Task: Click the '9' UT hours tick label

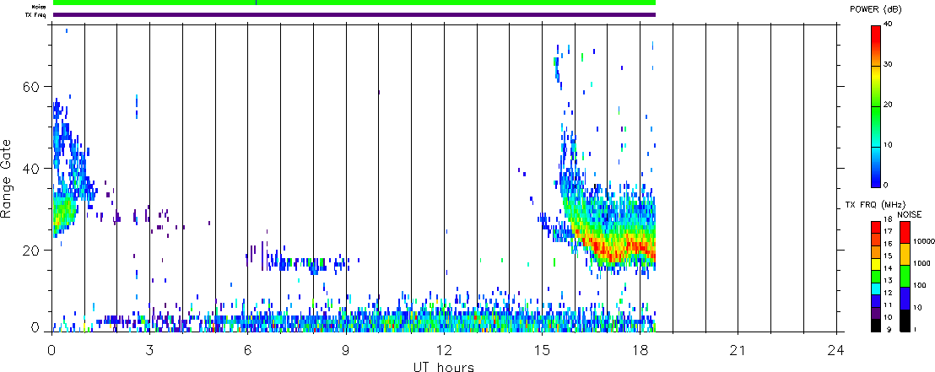Action: click(x=346, y=350)
